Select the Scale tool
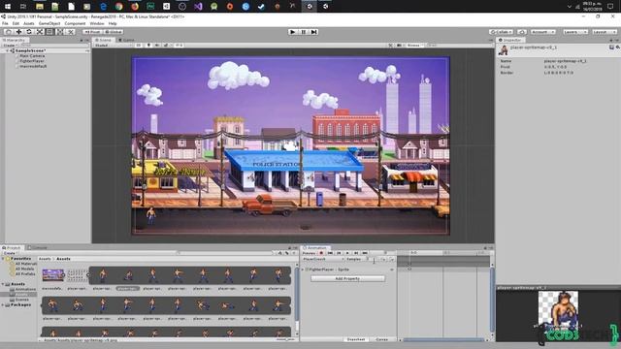This screenshot has height=349, width=621. tap(40, 32)
